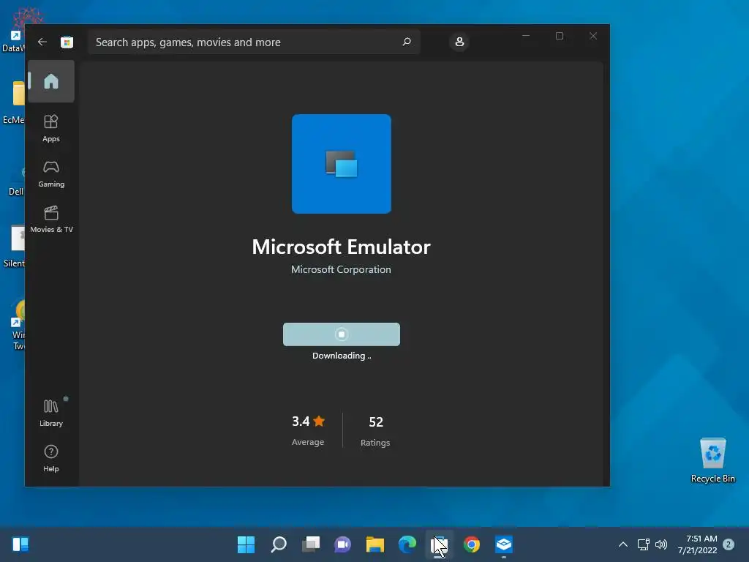Close the Microsoft Store window
Image resolution: width=749 pixels, height=562 pixels.
pos(593,36)
